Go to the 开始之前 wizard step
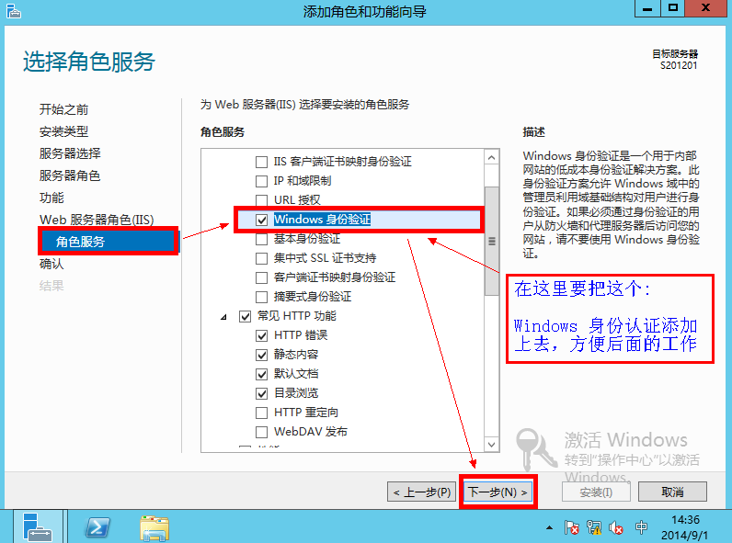The image size is (732, 543). click(x=63, y=109)
